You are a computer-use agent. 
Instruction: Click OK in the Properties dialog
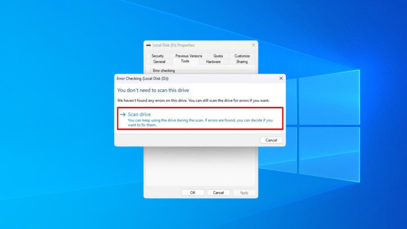[192, 192]
